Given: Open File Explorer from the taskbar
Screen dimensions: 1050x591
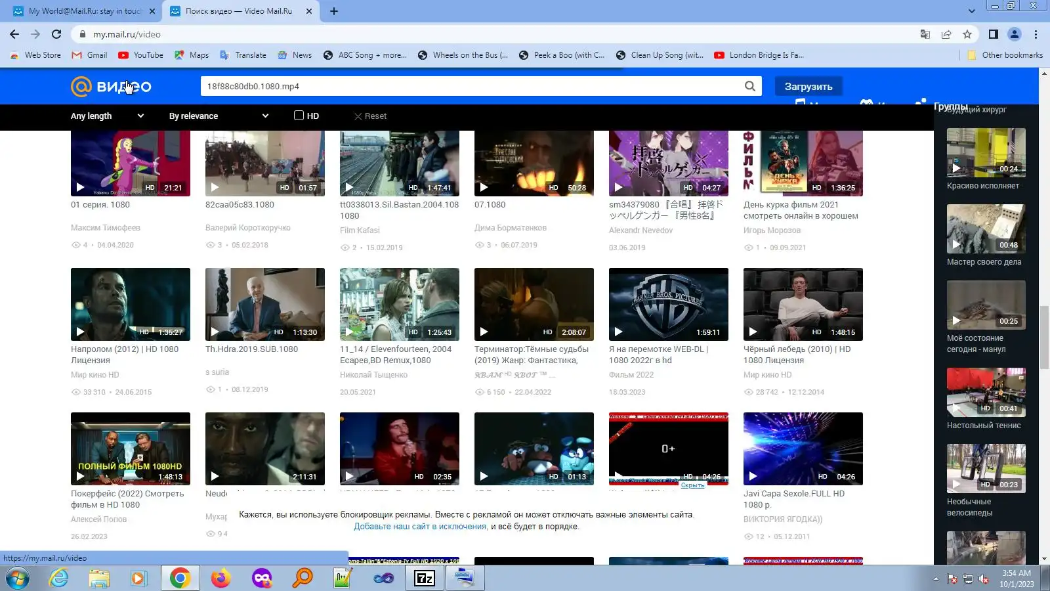Looking at the screenshot, I should tap(99, 579).
